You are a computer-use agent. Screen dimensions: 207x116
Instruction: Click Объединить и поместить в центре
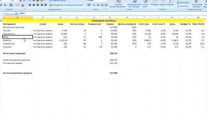66,5
